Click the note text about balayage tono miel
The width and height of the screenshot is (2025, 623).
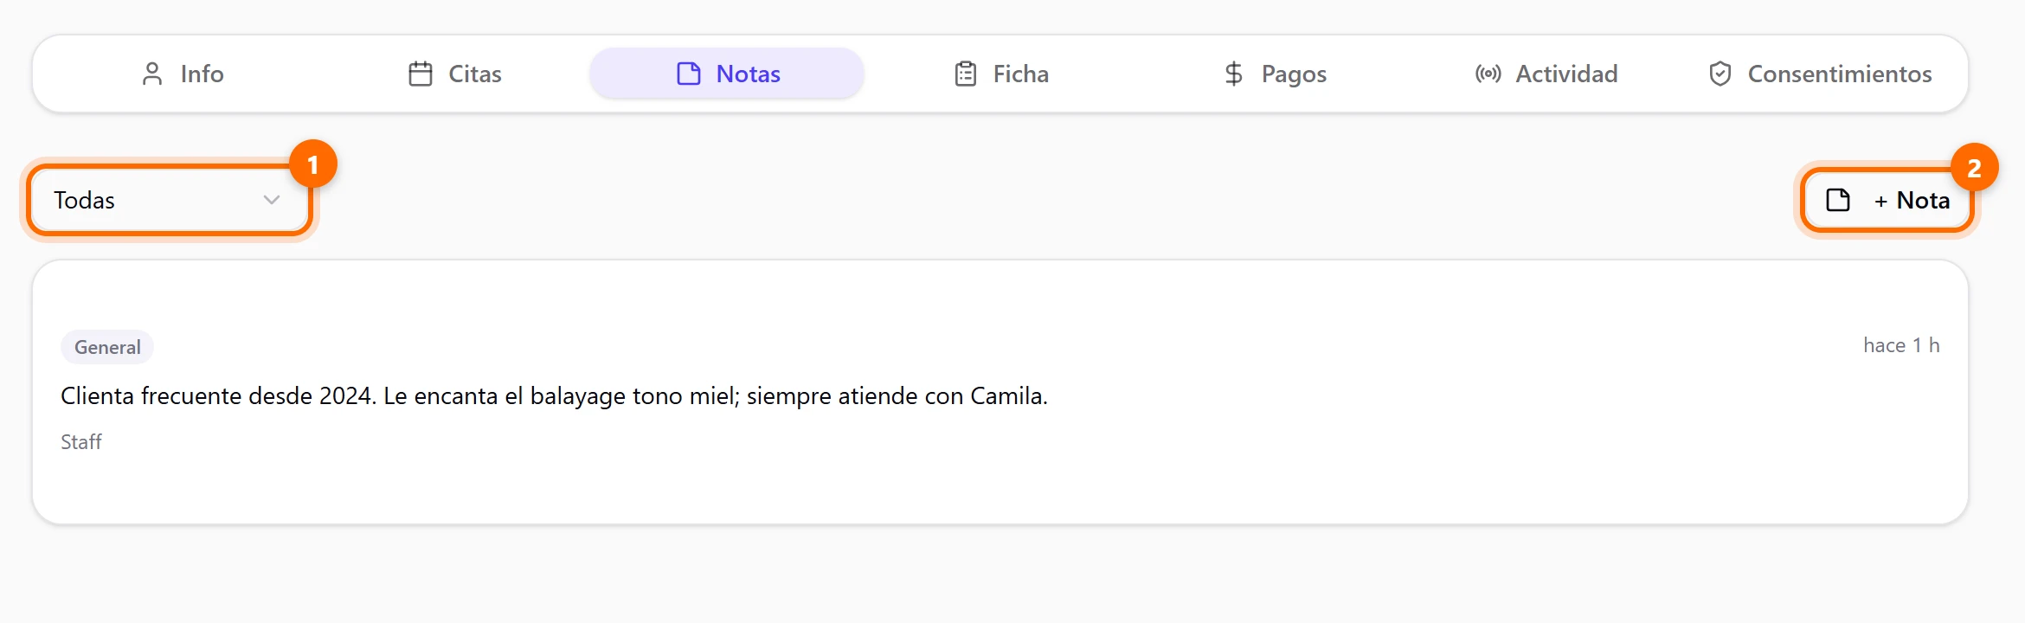click(554, 395)
